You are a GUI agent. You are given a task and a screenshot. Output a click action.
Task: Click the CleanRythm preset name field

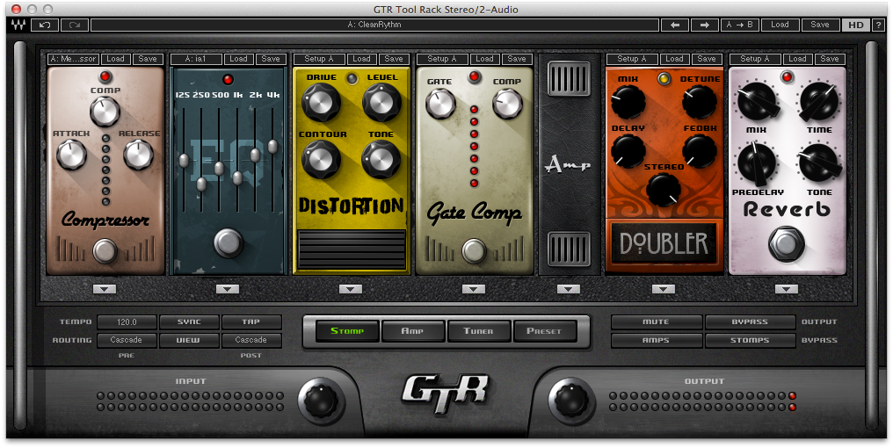[x=374, y=25]
